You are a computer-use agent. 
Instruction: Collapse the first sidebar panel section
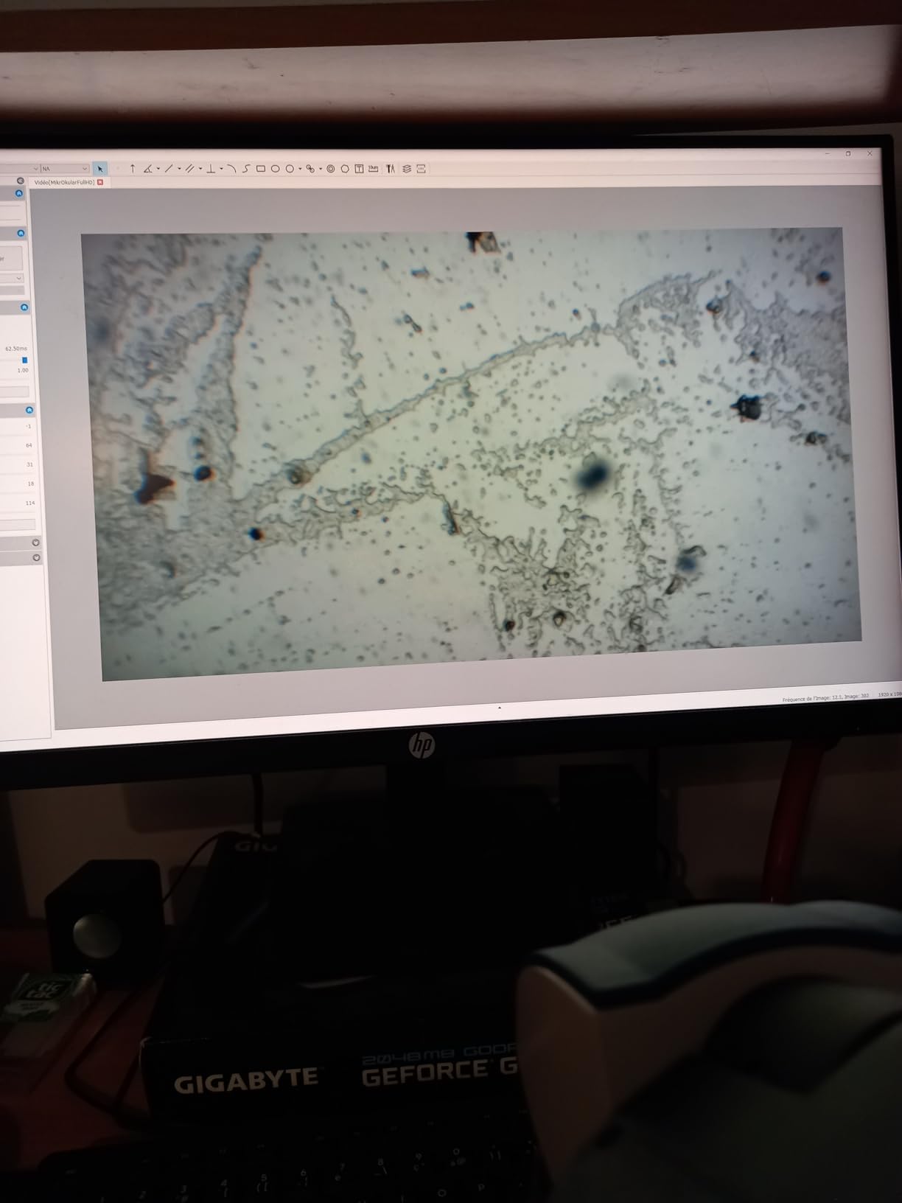click(x=19, y=193)
